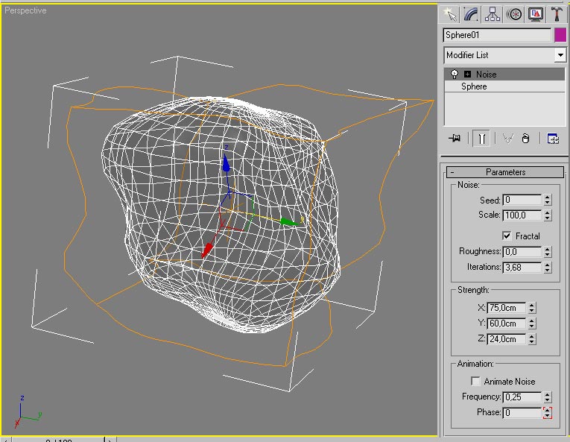Toggle Show End Result button
The image size is (570, 442).
[x=482, y=139]
